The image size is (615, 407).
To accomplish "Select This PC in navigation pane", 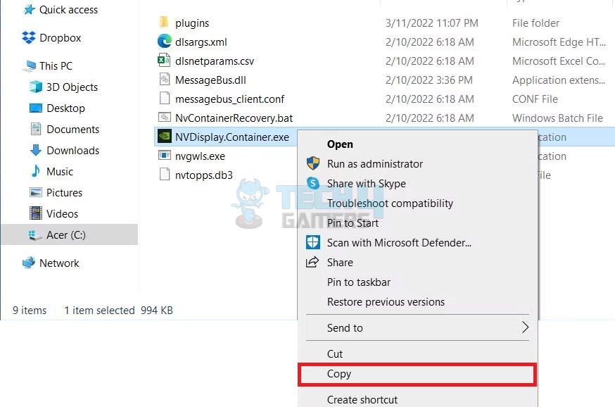I will [x=56, y=66].
